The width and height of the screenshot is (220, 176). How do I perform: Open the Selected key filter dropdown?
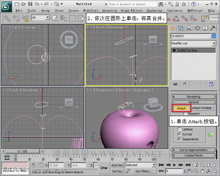[x=140, y=165]
